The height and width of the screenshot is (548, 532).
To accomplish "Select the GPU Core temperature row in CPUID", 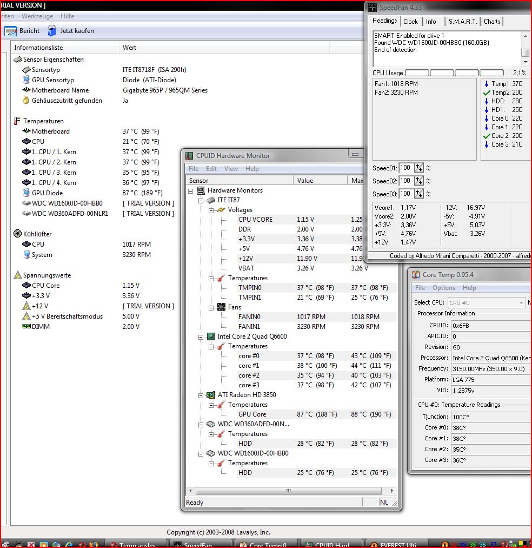I will click(291, 414).
